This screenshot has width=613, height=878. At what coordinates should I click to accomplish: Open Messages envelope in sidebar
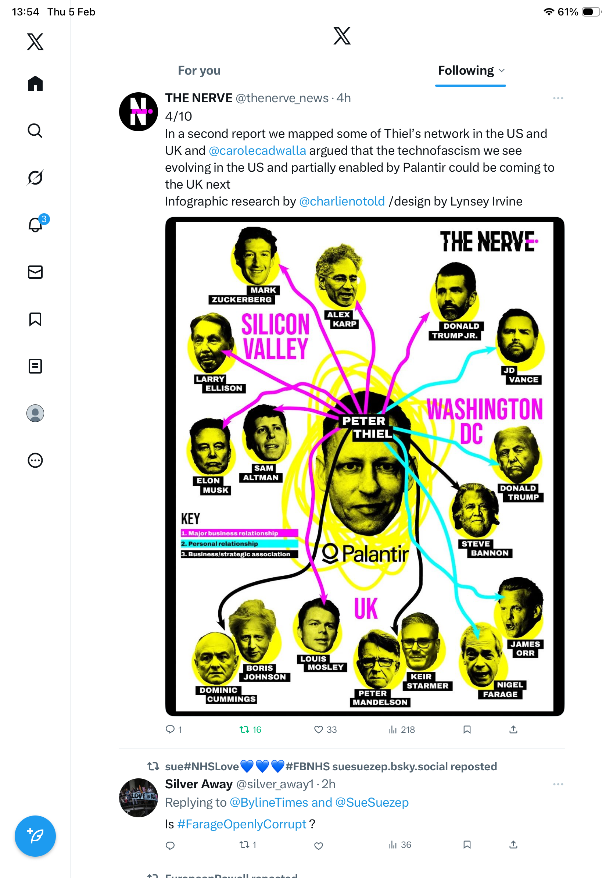pos(35,272)
